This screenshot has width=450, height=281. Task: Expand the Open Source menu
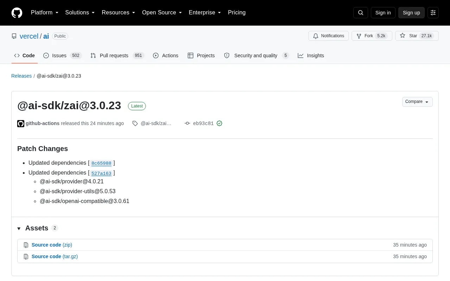pyautogui.click(x=162, y=13)
